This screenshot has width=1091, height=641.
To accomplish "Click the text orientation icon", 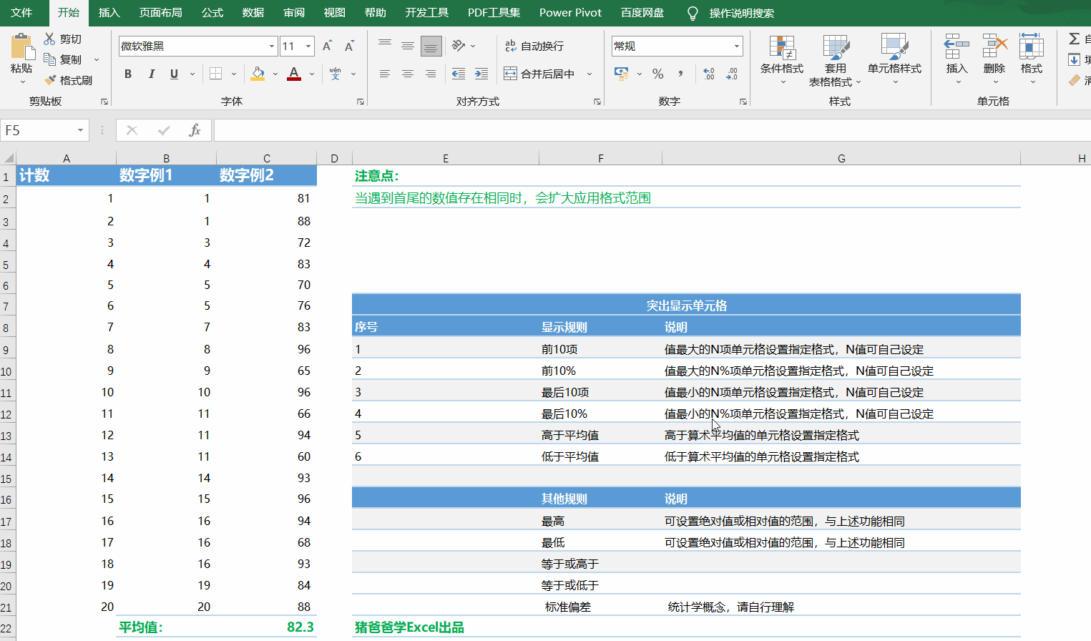I will [x=459, y=46].
